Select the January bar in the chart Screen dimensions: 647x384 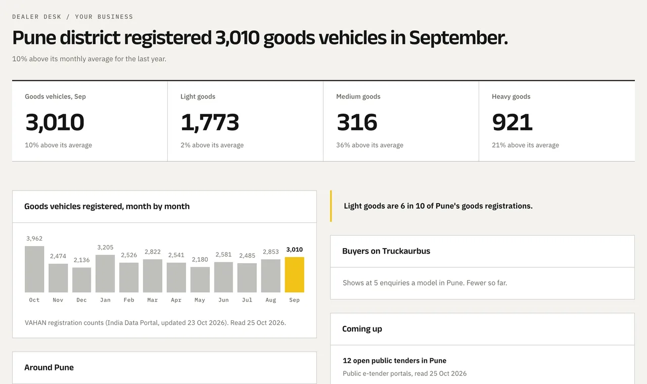click(105, 274)
